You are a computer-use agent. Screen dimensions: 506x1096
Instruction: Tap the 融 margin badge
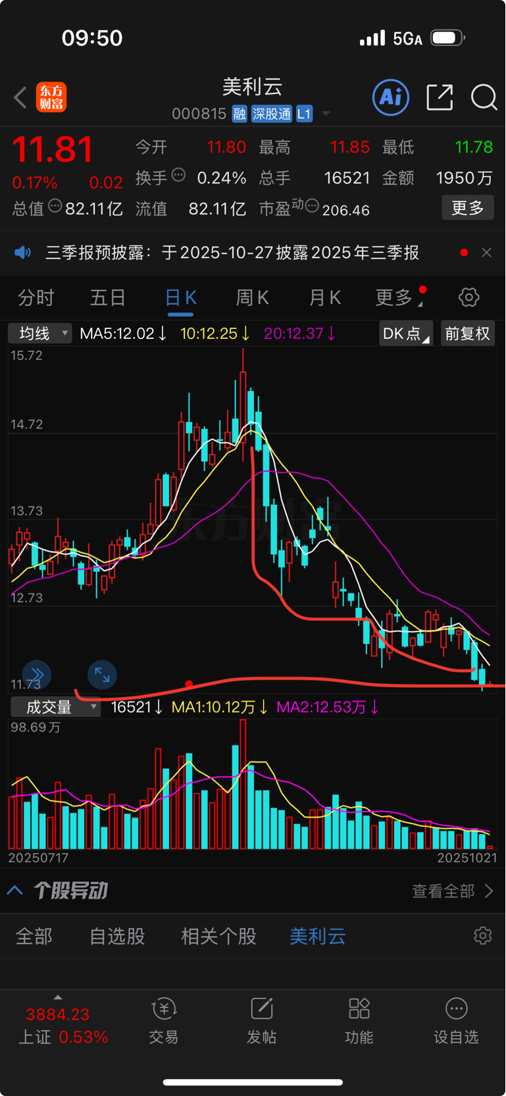[240, 114]
